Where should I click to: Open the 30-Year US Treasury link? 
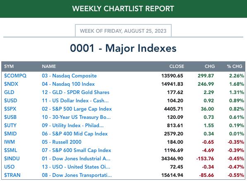(x=76, y=117)
